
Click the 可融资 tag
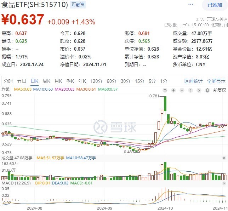(78, 5)
